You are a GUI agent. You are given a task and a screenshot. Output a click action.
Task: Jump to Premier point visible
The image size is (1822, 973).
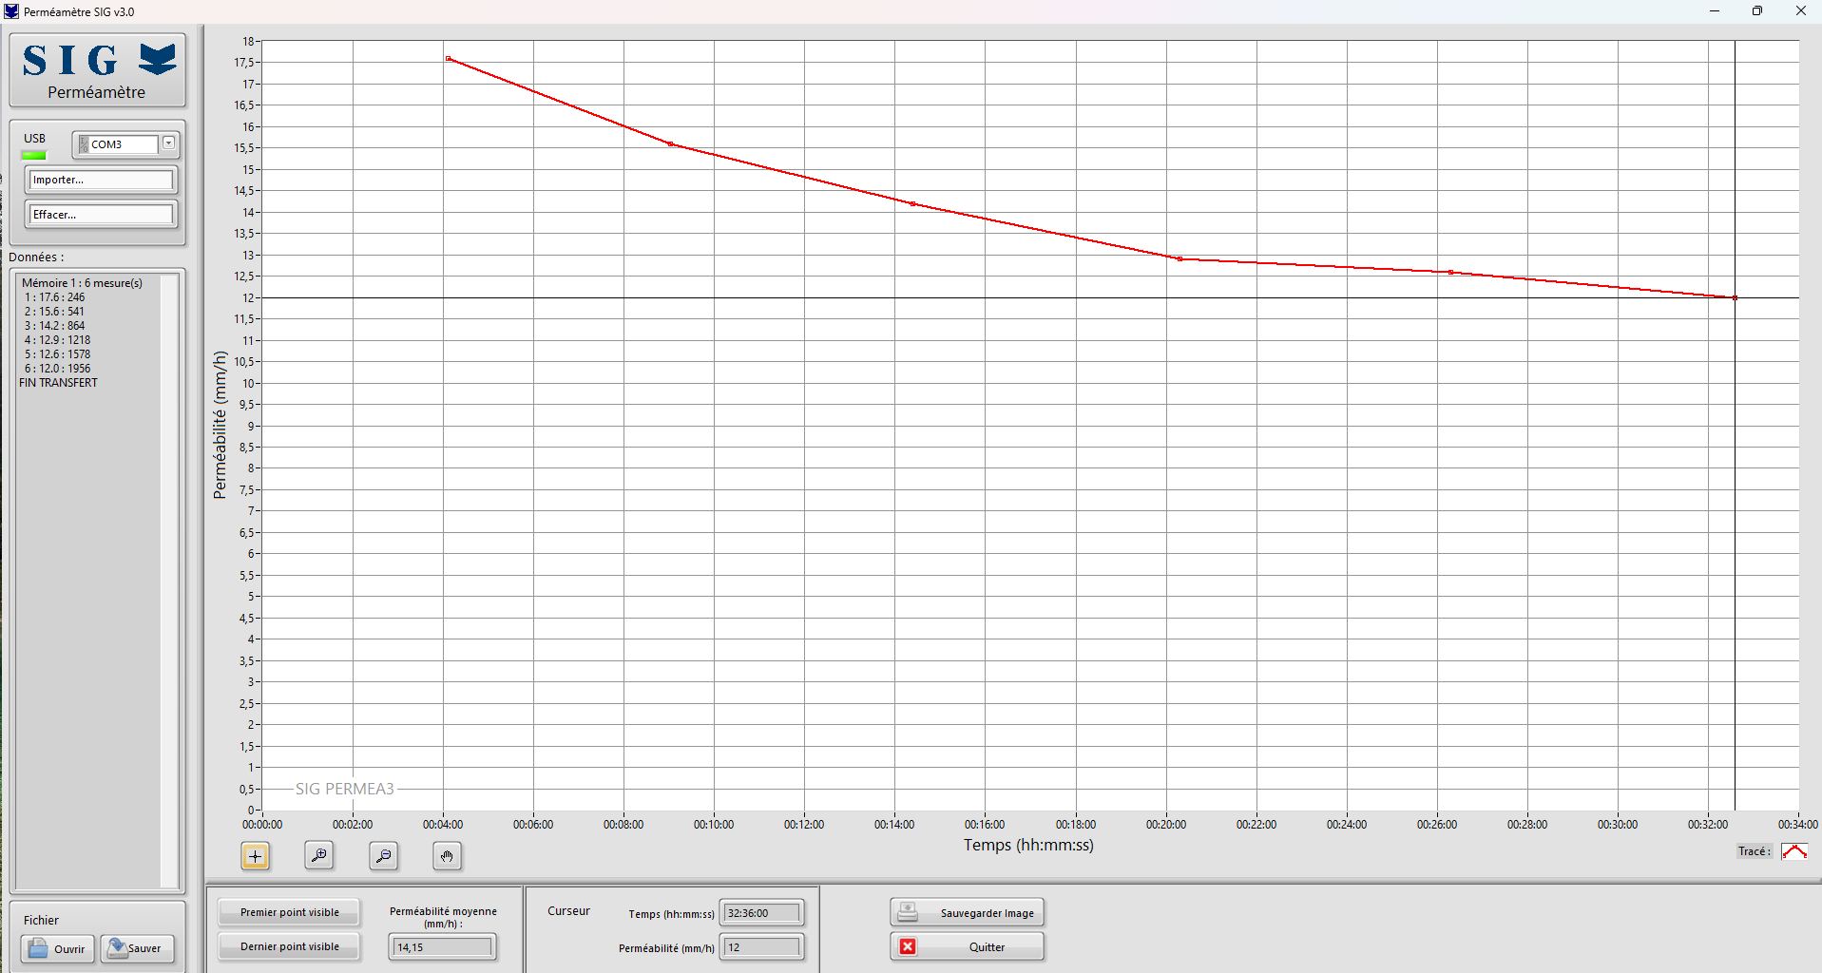[x=289, y=912]
